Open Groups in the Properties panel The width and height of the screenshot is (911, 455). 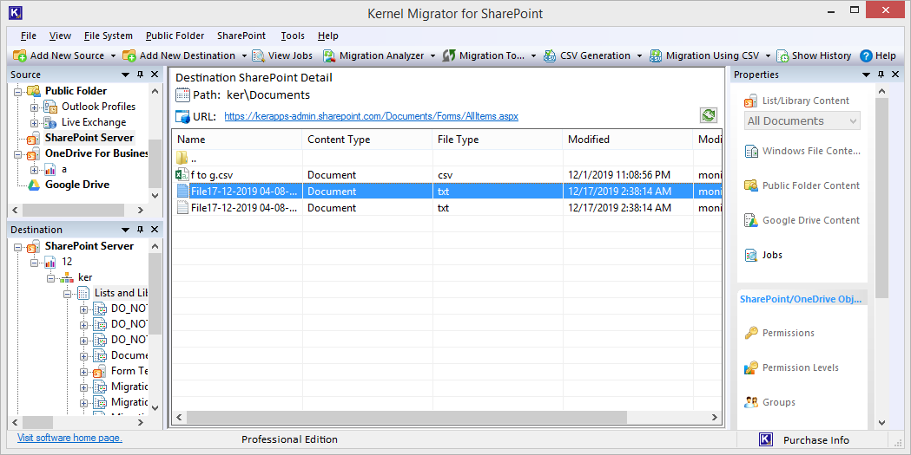[769, 402]
